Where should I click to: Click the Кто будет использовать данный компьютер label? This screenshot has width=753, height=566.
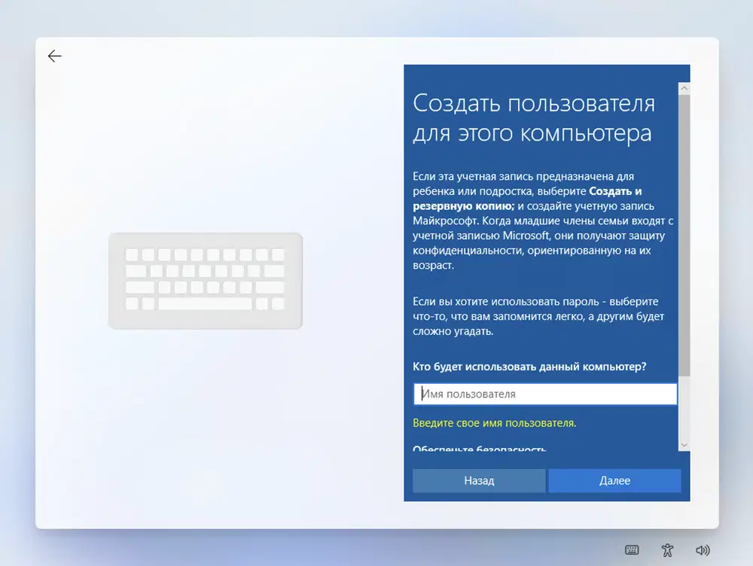[529, 367]
